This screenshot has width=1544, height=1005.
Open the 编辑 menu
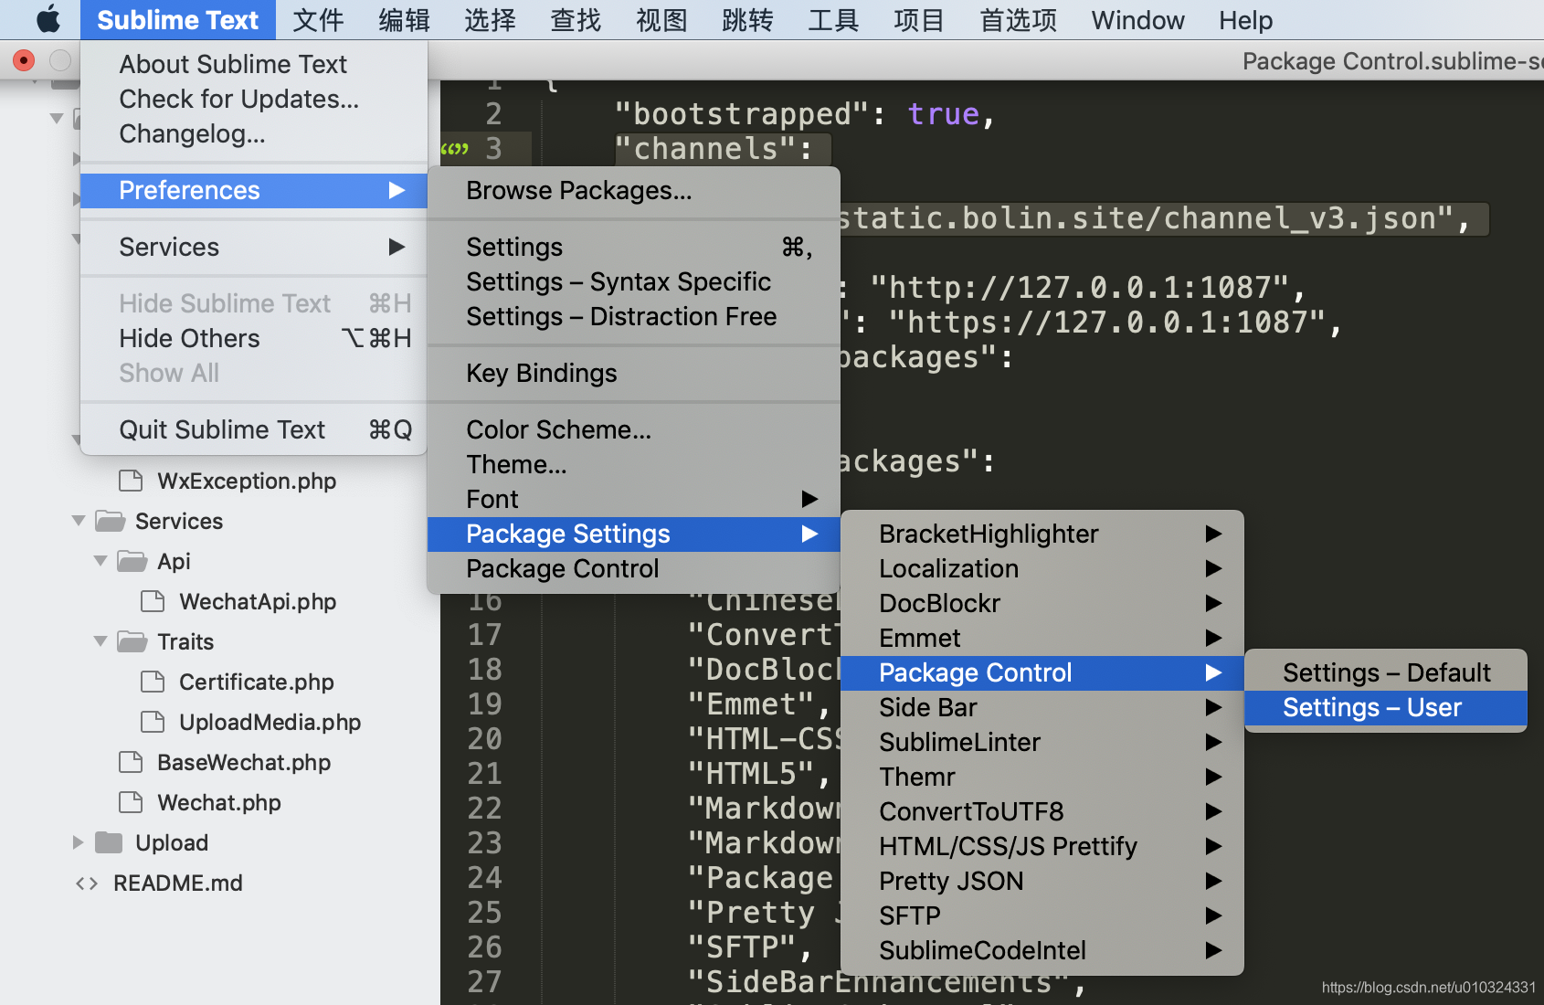404,19
